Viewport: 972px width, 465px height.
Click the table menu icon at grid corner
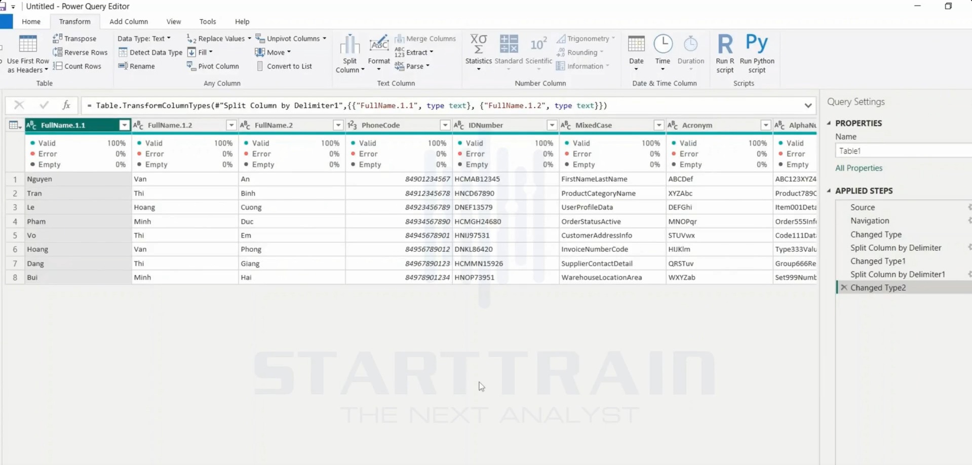[x=15, y=125]
